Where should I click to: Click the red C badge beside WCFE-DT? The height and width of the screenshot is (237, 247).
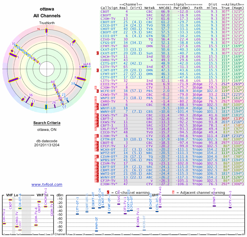[98, 91]
